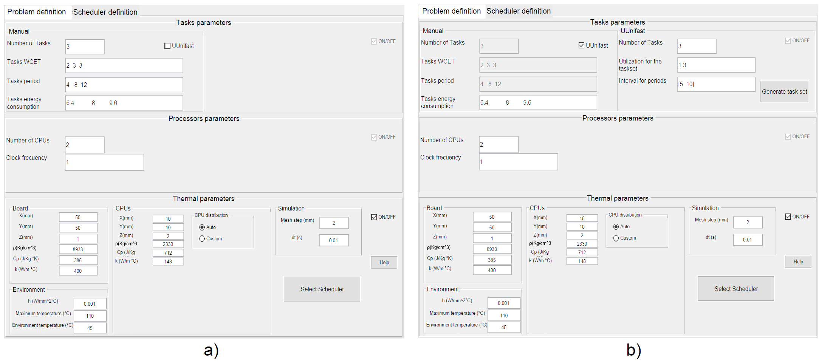
Task: Click the Interval for periods input field
Action: tap(716, 84)
